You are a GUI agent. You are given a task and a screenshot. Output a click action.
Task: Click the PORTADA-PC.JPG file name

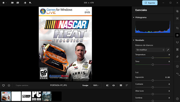pos(58,85)
